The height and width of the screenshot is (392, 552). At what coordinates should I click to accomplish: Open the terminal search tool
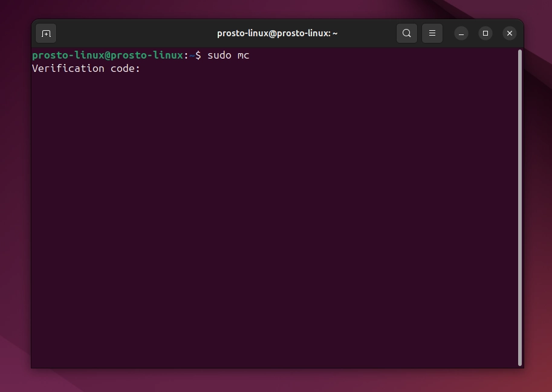tap(407, 33)
